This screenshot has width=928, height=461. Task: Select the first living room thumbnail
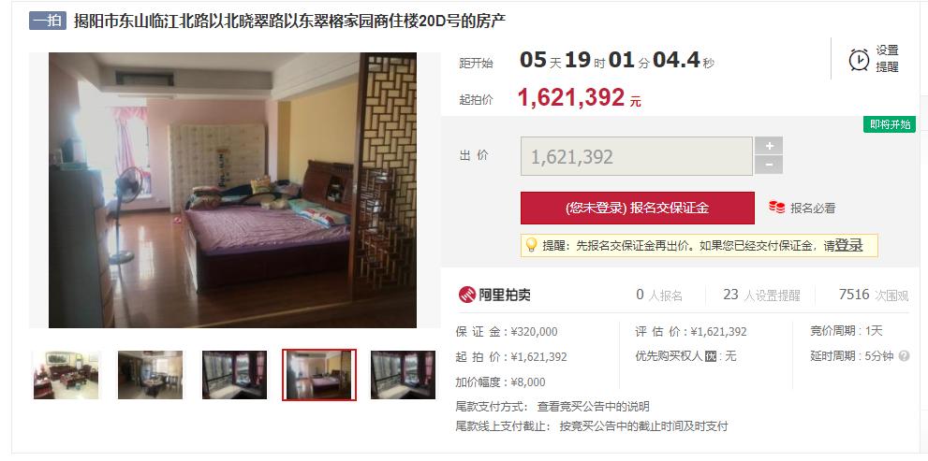(66, 375)
